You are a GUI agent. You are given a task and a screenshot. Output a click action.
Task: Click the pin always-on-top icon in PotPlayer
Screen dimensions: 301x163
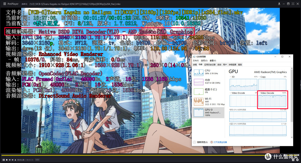279,4
